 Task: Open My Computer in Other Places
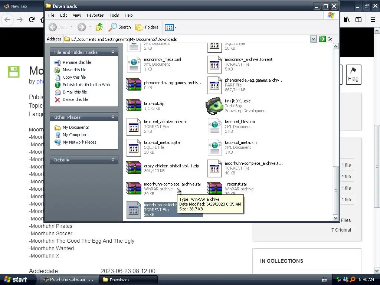(74, 135)
